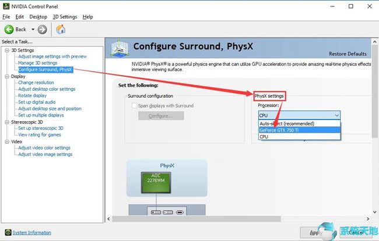Click the Restore Defaults link

click(348, 54)
